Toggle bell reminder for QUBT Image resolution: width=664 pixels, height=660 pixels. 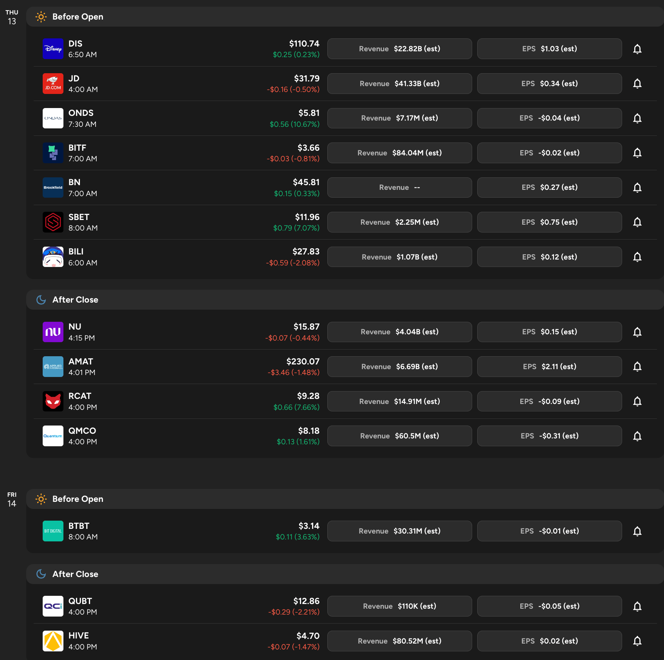(x=637, y=606)
